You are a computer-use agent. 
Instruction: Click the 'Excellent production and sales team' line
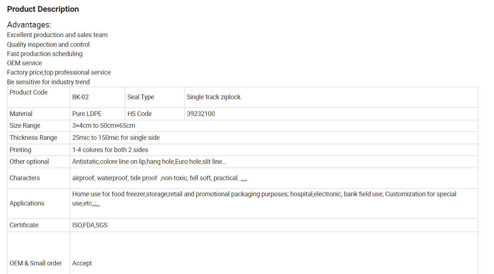(57, 35)
